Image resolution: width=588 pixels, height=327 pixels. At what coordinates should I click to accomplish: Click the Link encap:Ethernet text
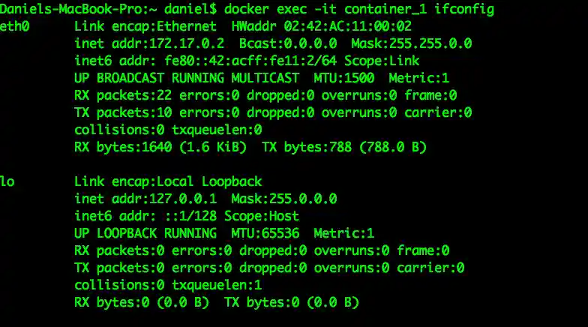tap(142, 26)
